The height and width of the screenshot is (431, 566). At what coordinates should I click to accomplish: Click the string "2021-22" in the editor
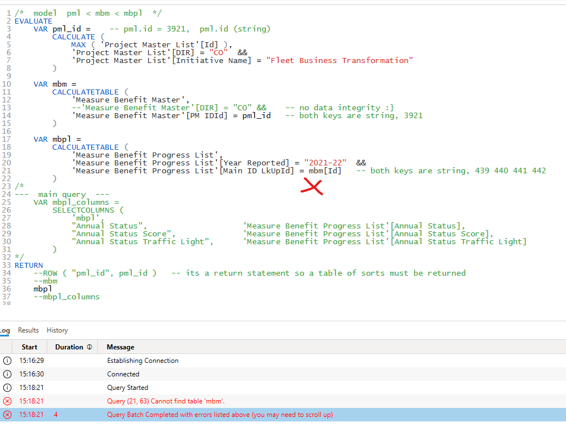[325, 163]
